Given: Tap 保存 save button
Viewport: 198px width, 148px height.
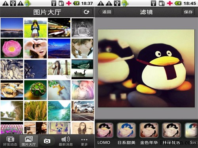Looking at the screenshot, I should click(x=188, y=12).
